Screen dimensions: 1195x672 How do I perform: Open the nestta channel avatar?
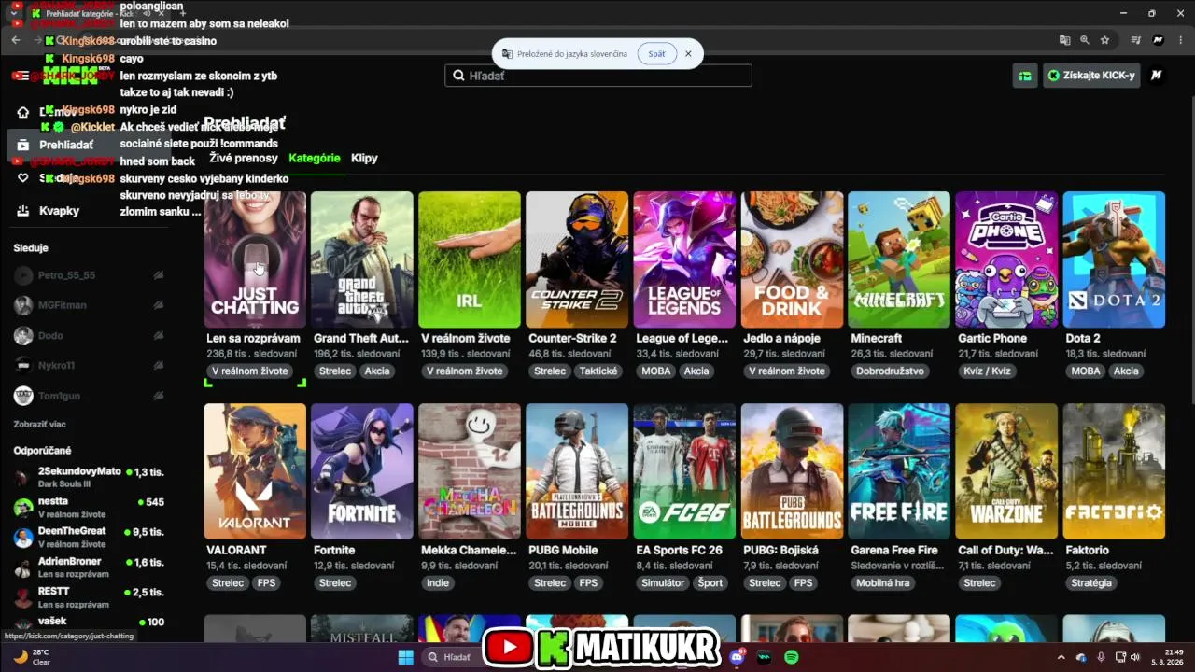(x=23, y=508)
